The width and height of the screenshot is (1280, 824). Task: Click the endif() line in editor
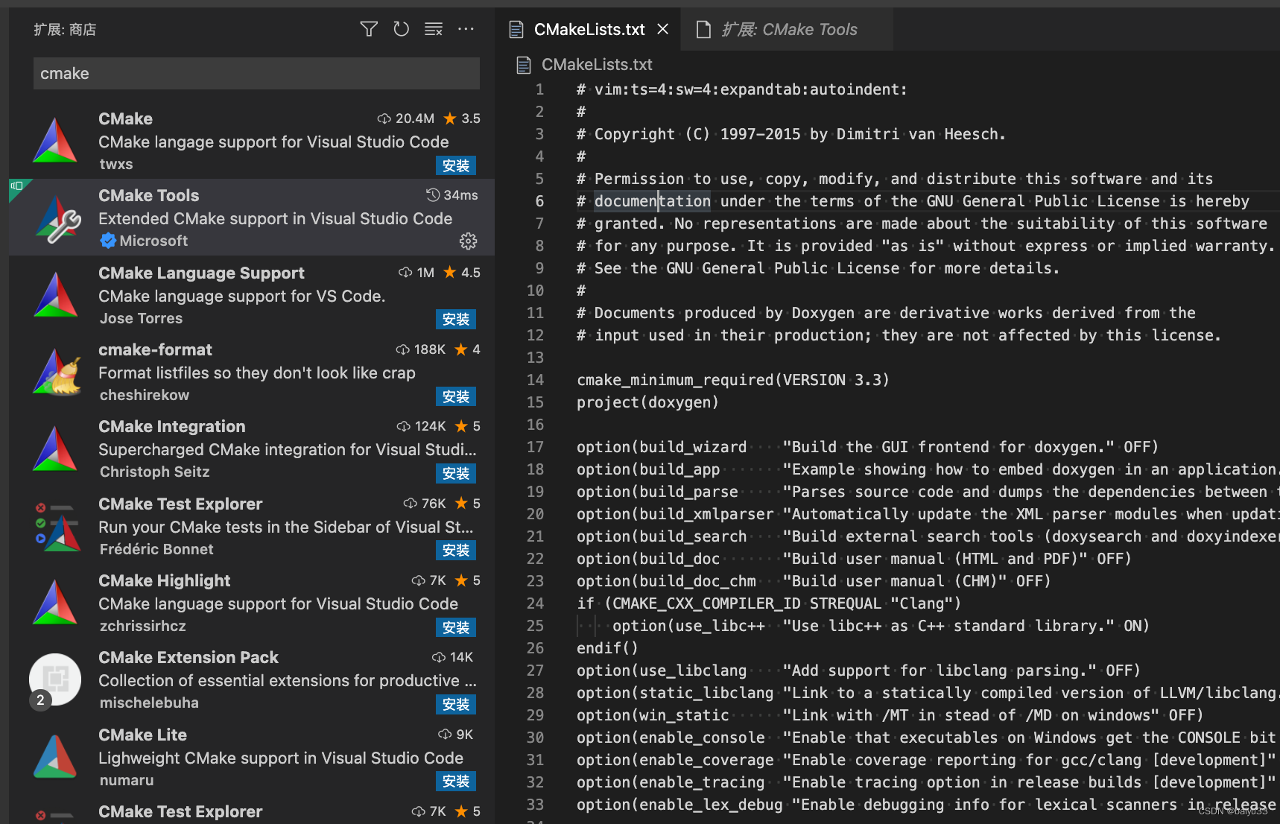[x=606, y=648]
